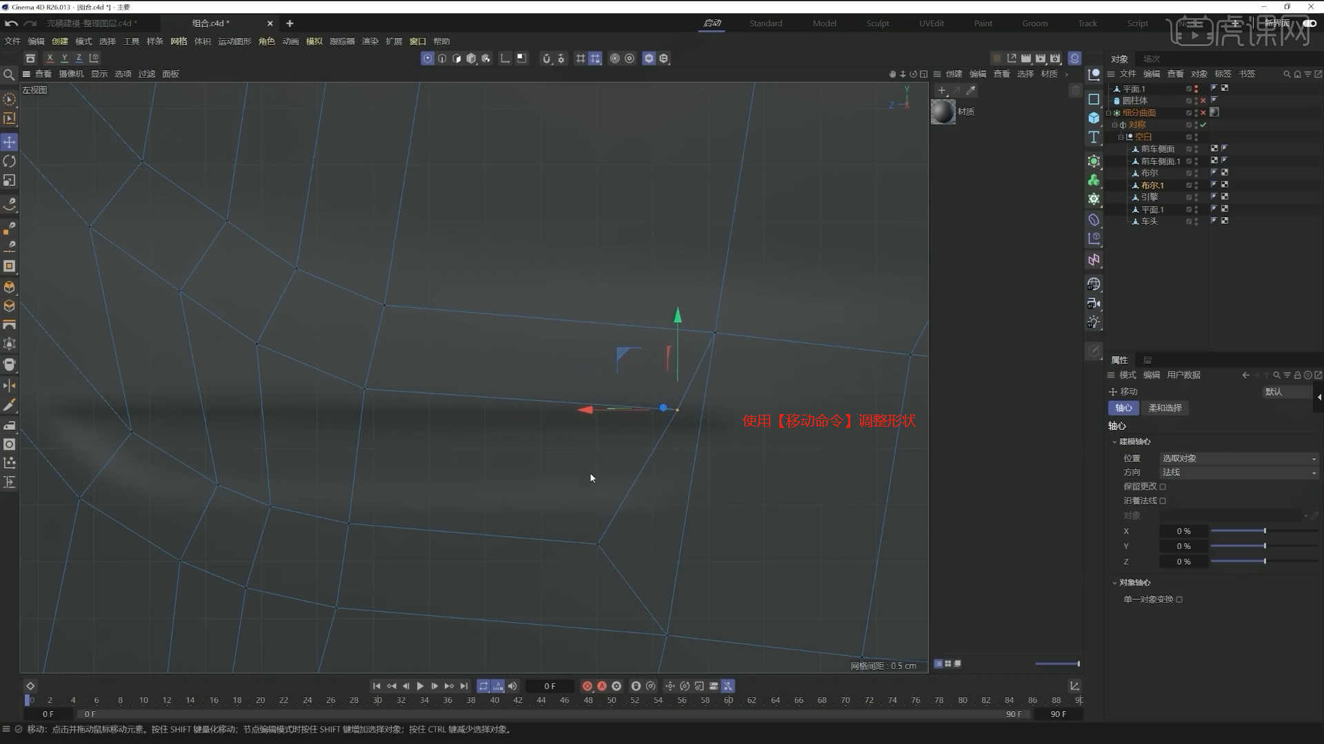Image resolution: width=1324 pixels, height=744 pixels.
Task: Click the Null object icon atop the palette
Action: point(1094,74)
